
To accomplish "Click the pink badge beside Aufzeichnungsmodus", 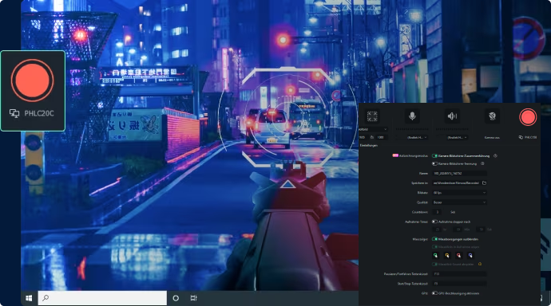I will [x=395, y=155].
